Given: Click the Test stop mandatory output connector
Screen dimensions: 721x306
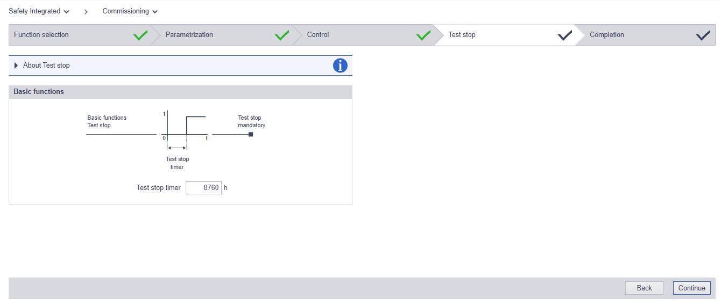Looking at the screenshot, I should click(251, 134).
